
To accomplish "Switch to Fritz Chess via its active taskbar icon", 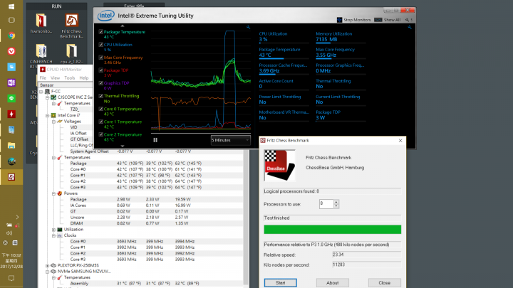I will (x=11, y=177).
